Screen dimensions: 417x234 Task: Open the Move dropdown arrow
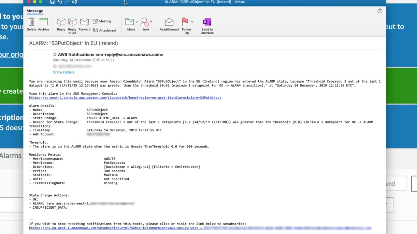point(137,22)
